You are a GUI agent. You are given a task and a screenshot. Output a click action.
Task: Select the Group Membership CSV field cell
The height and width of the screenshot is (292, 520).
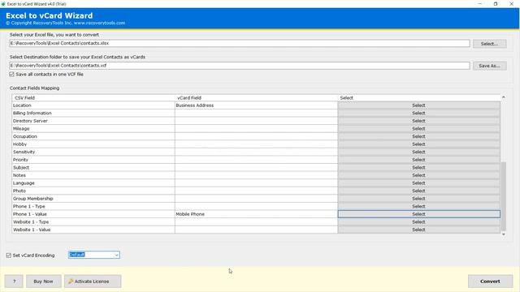click(x=93, y=199)
